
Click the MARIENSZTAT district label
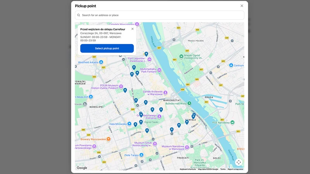(x=172, y=100)
